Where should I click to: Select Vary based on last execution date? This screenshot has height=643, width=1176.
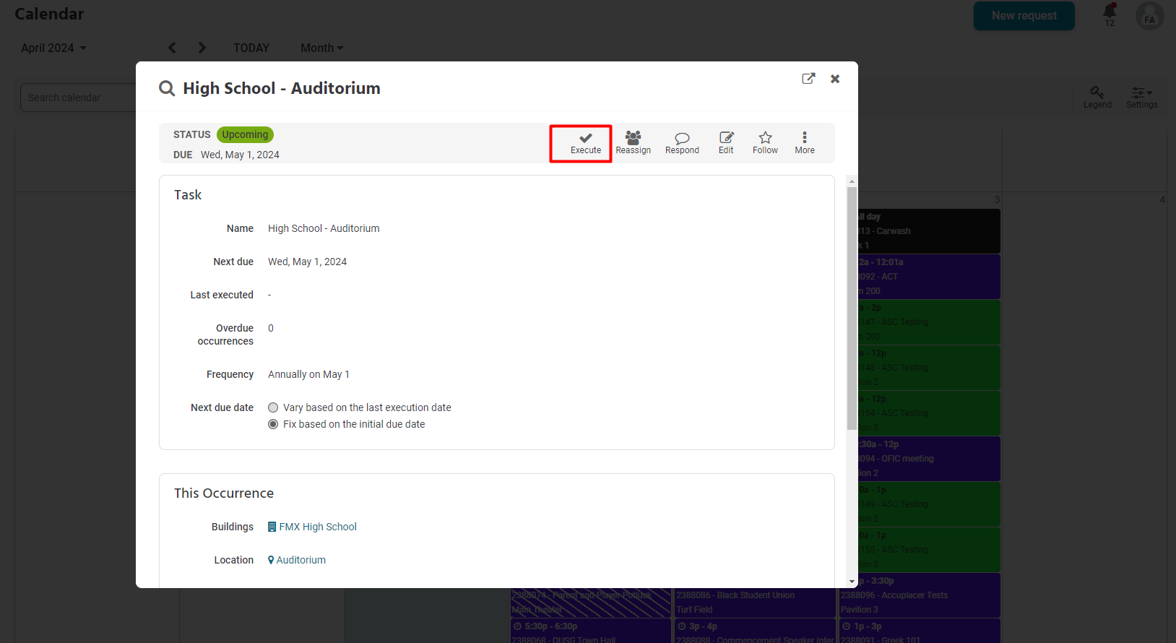click(x=273, y=407)
